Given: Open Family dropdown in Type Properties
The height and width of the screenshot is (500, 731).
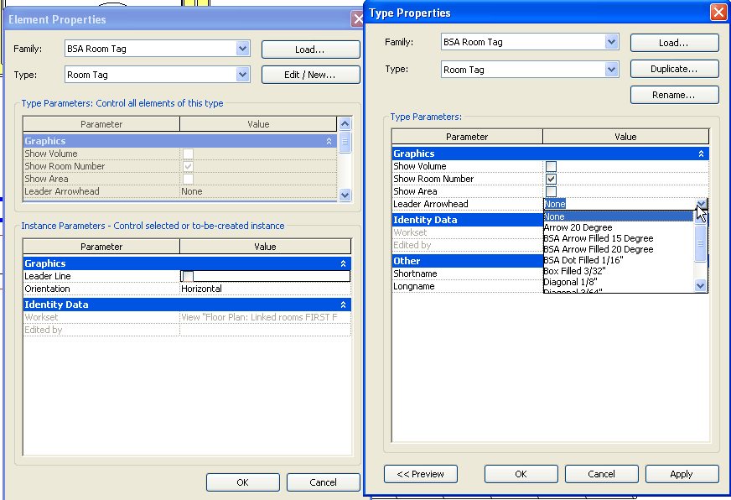Looking at the screenshot, I should point(611,42).
